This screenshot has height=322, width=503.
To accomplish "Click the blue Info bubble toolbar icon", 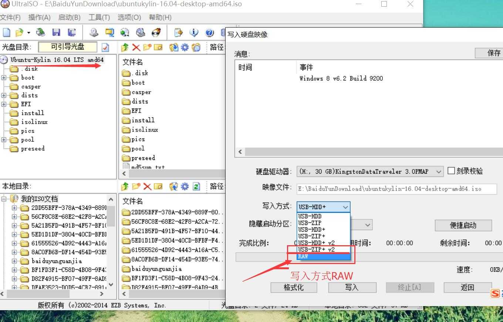I will [194, 32].
